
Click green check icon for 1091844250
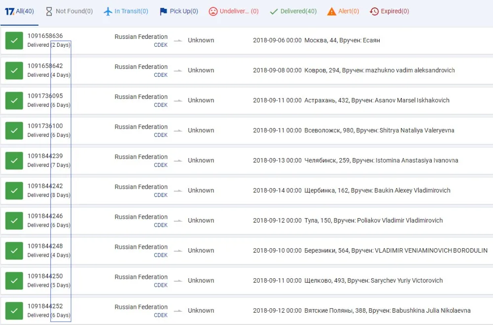[x=14, y=281]
